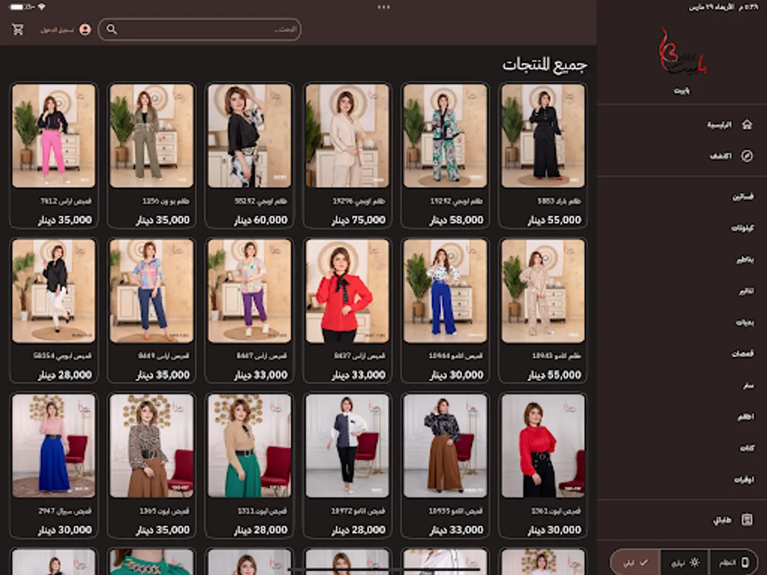Open red top product 1361 photo
767x575 pixels.
coord(543,446)
